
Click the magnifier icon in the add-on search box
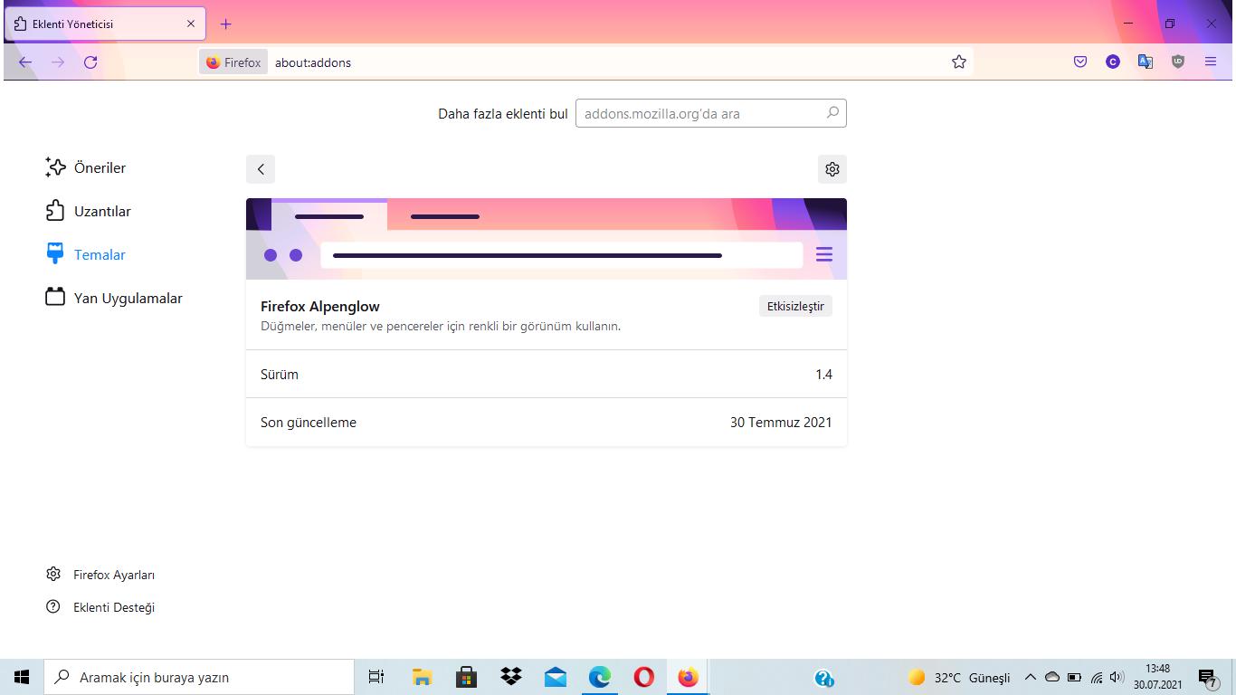point(832,113)
